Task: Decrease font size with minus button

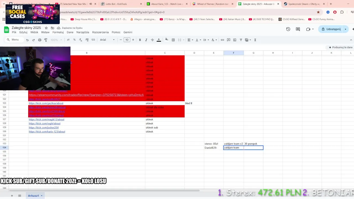Action: click(x=121, y=40)
